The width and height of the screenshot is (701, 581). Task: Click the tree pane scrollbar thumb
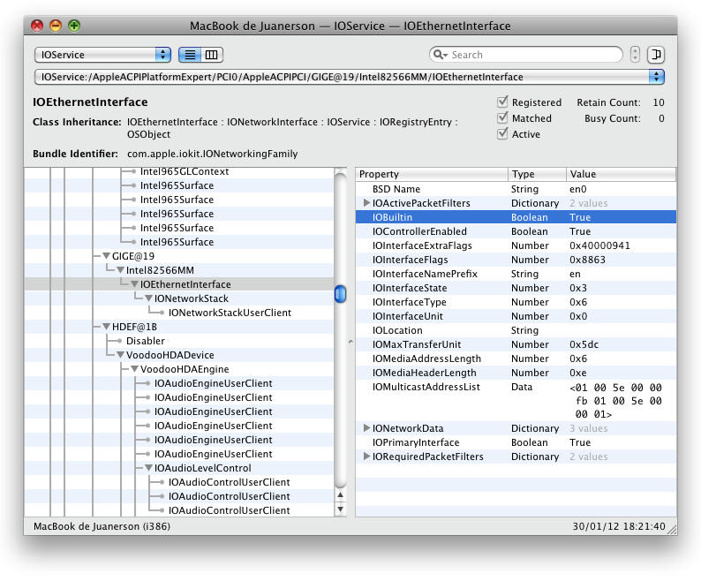[x=340, y=294]
